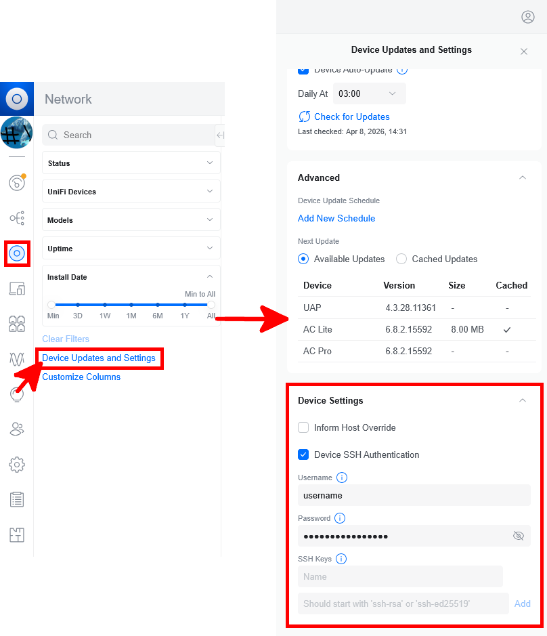Open the Clients icon in the sidebar

pyautogui.click(x=16, y=429)
